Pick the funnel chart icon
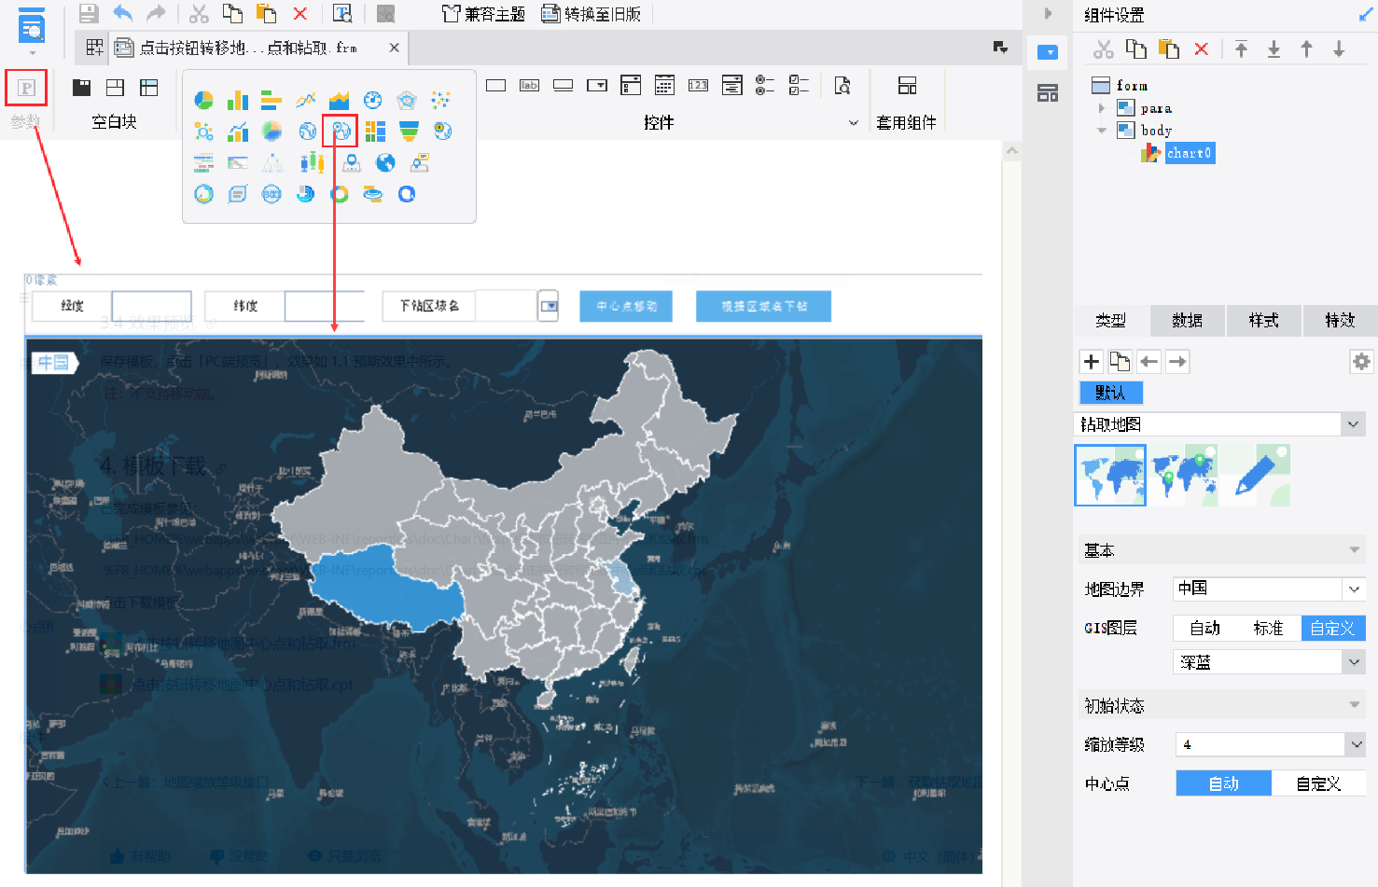The width and height of the screenshot is (1378, 887). coord(409,131)
